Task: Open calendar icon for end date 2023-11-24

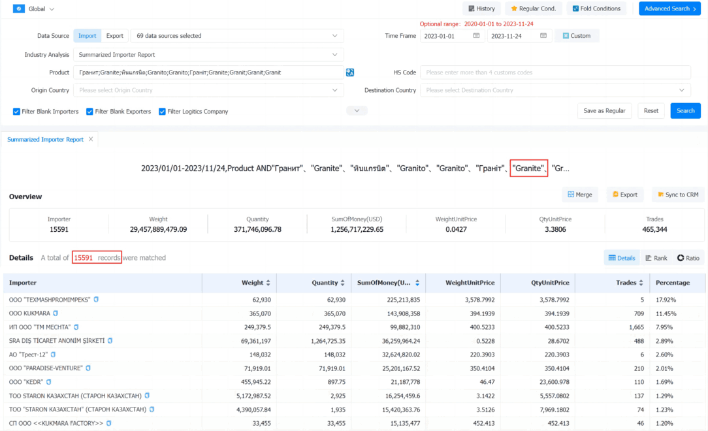Action: click(x=543, y=36)
